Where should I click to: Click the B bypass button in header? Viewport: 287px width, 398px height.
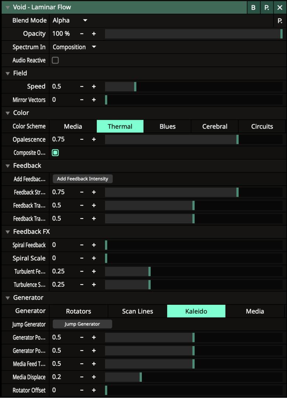[253, 7]
